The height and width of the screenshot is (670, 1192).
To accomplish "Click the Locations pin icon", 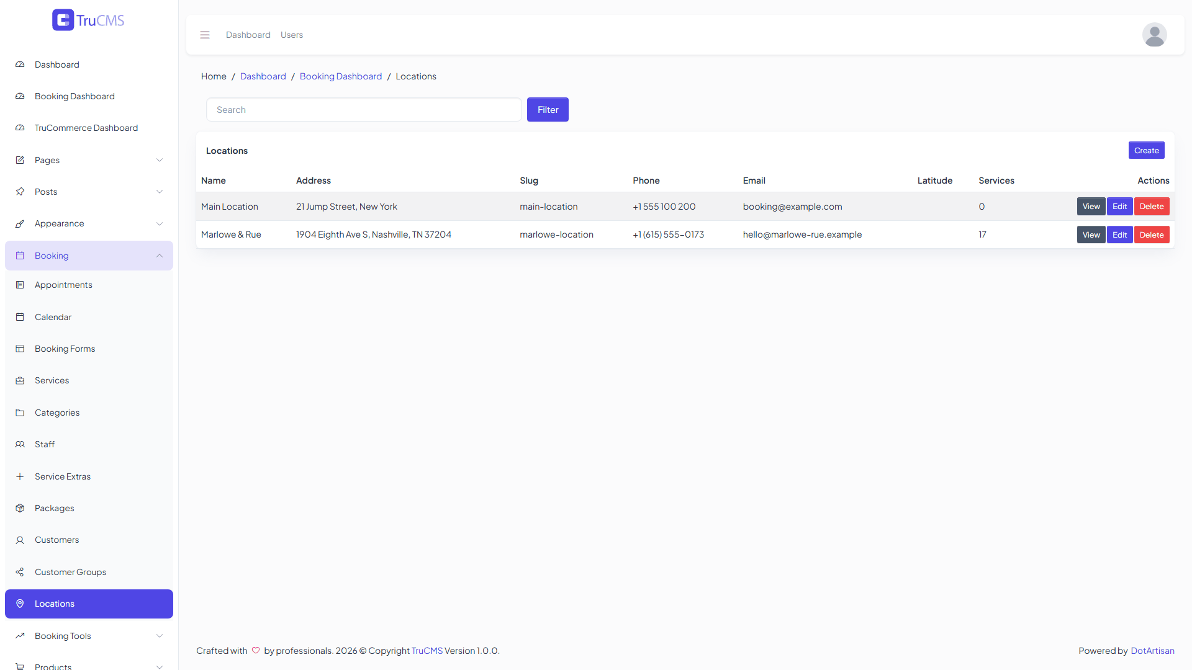I will pos(20,604).
